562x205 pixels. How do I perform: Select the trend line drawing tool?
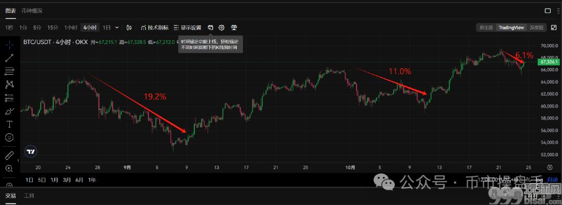point(9,58)
